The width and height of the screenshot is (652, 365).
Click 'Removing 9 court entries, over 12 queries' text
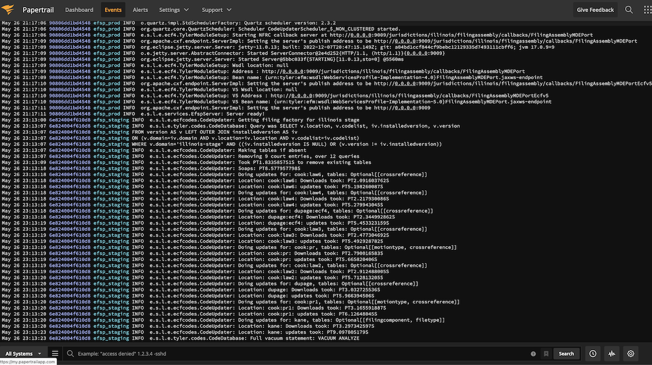298,156
